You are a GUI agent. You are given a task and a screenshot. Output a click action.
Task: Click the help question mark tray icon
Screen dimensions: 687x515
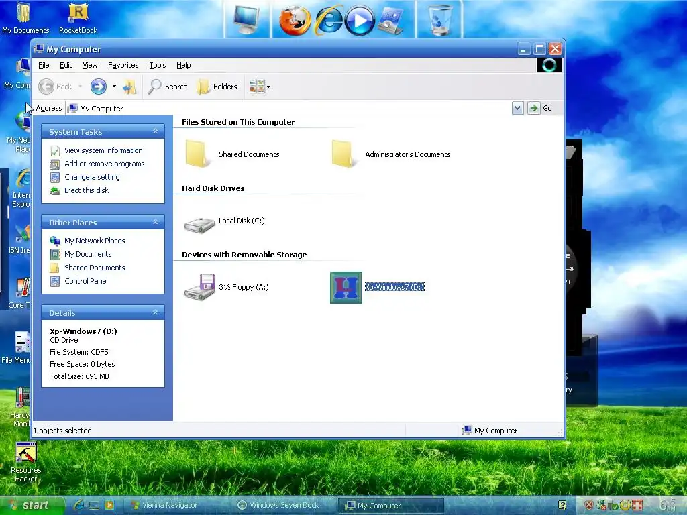pyautogui.click(x=563, y=505)
